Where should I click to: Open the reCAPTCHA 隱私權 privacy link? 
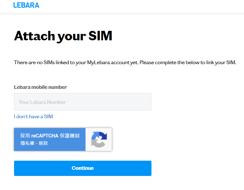[27, 143]
